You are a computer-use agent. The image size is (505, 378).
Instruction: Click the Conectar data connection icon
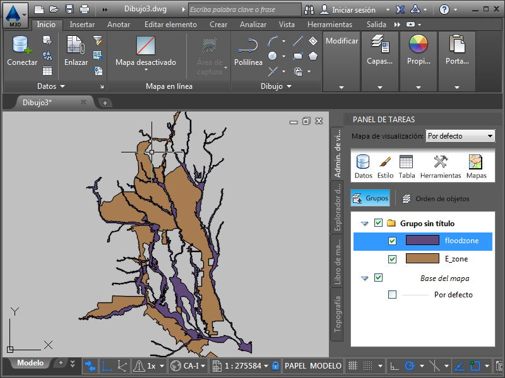(22, 50)
